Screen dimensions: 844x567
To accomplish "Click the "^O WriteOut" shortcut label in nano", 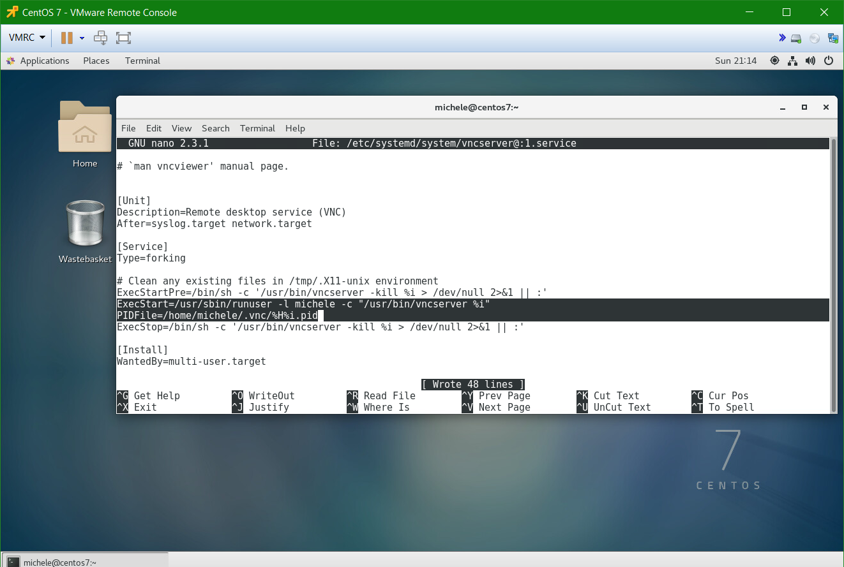I will pyautogui.click(x=263, y=396).
